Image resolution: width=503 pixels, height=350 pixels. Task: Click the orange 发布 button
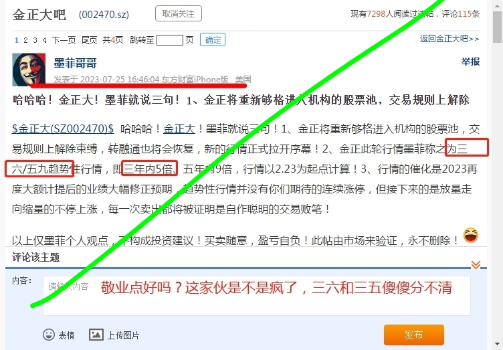(414, 335)
